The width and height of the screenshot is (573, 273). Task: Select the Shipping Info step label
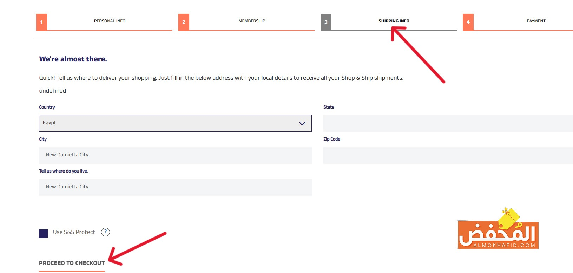point(394,21)
